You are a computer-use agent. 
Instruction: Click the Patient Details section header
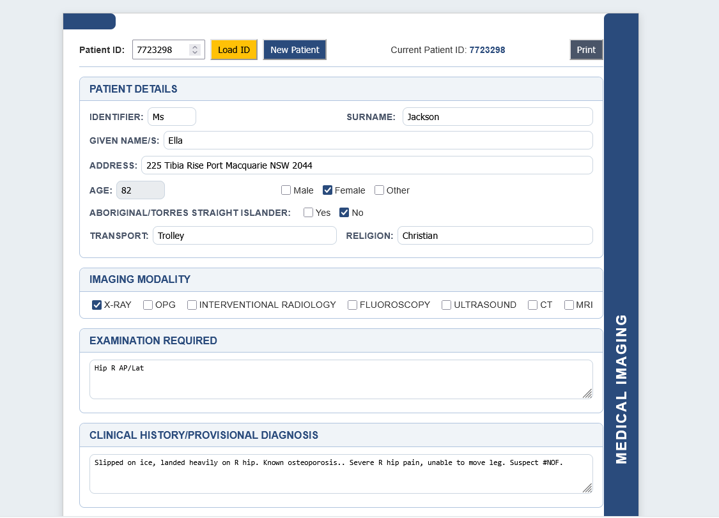[341, 89]
